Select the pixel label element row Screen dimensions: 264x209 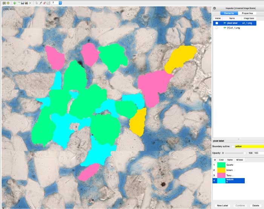pyautogui.click(x=235, y=23)
